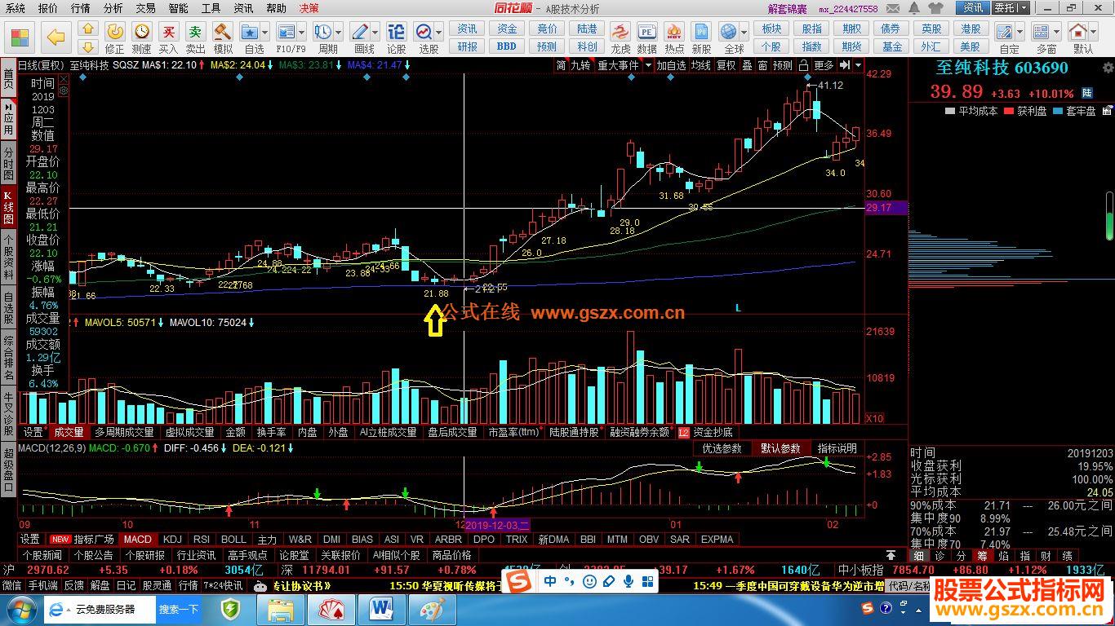Click the 买入 buy icon
Screen dimensions: 1115x626
(x=169, y=32)
